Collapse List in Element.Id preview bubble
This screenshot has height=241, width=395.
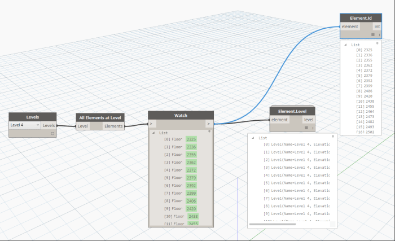tap(346, 44)
